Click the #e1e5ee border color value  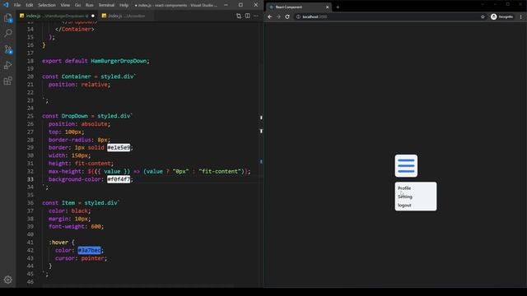(x=119, y=148)
